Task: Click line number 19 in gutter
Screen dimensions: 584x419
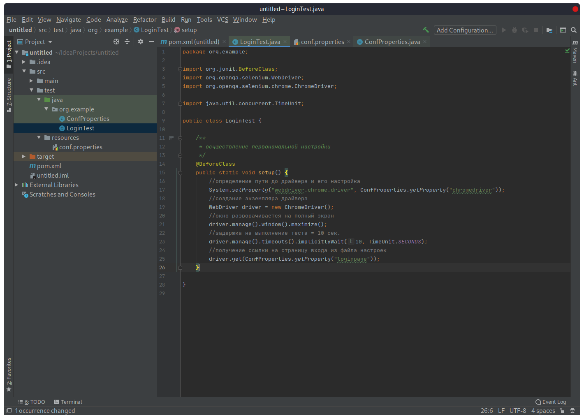Action: coord(162,207)
